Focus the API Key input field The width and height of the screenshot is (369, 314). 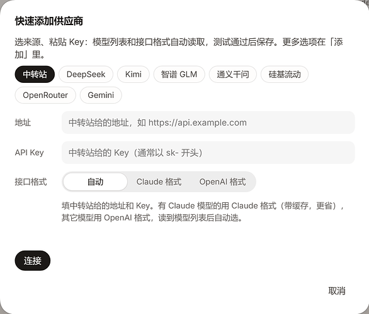pyautogui.click(x=208, y=153)
